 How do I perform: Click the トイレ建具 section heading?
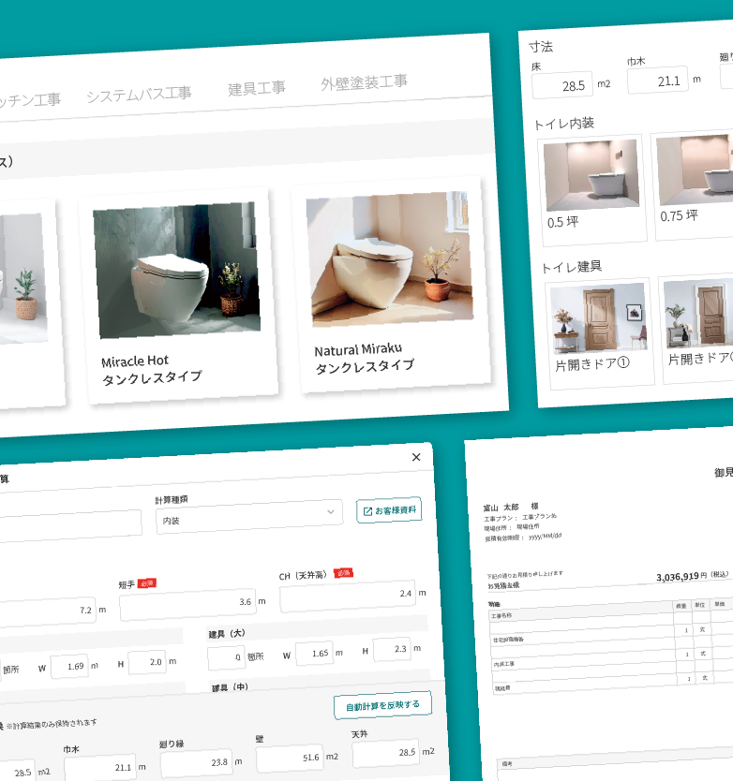[x=572, y=268]
